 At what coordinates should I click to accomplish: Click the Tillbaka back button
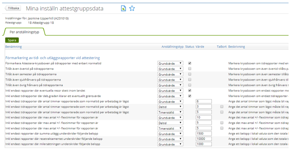[x=12, y=8]
